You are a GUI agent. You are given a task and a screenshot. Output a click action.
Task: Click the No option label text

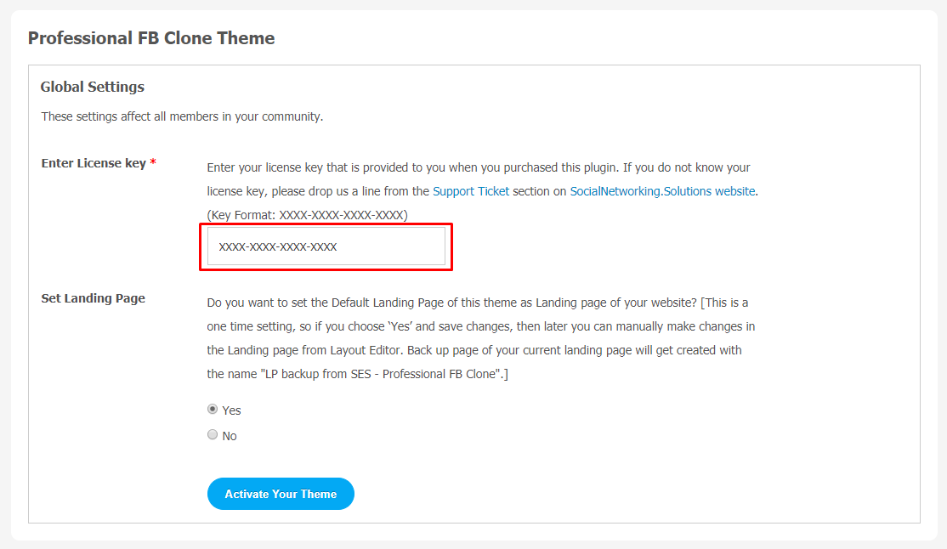(230, 436)
